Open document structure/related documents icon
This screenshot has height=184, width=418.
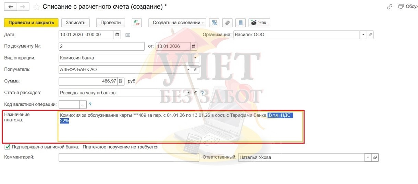point(214,23)
